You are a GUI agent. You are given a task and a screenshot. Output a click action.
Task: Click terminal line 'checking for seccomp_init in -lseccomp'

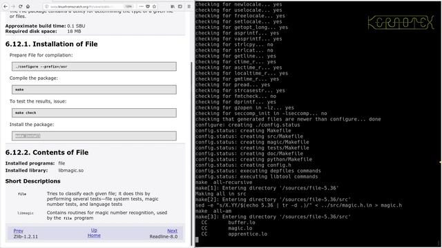[261, 113]
